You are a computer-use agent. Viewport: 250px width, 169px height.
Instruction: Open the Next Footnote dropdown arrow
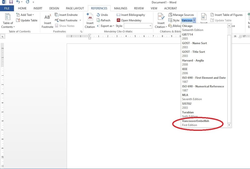[80, 20]
